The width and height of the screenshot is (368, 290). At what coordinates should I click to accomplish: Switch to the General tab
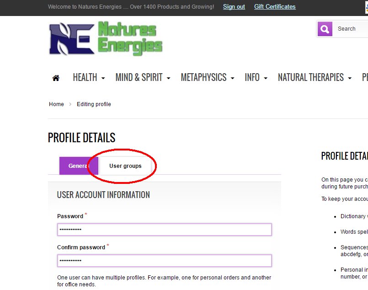[x=78, y=166]
